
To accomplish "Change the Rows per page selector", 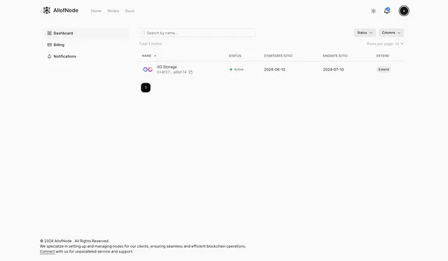I will [x=385, y=43].
